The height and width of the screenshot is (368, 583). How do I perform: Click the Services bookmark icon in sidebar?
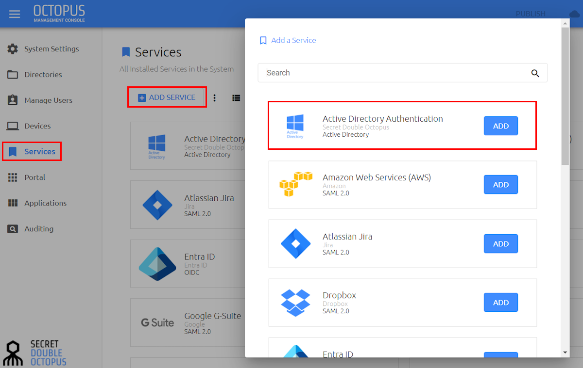coord(13,152)
